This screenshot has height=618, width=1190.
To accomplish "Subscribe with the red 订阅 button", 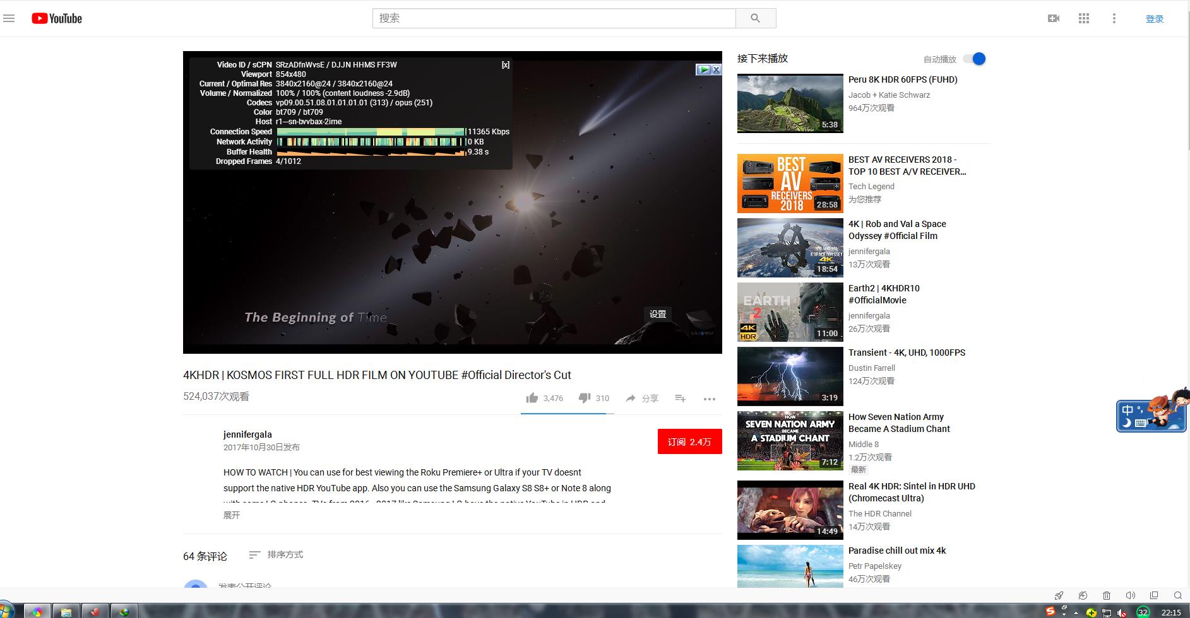I will (689, 441).
